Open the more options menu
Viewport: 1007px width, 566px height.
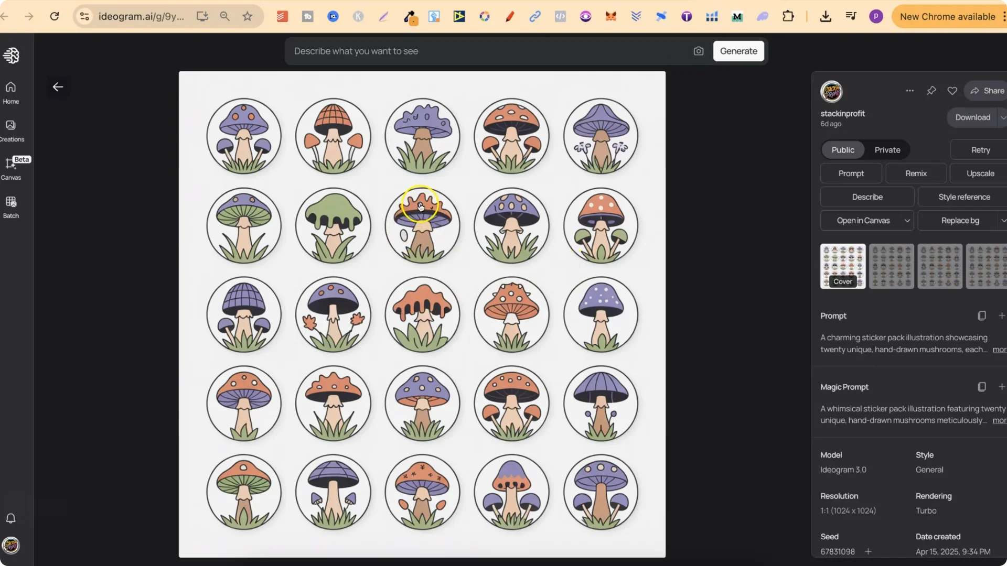pos(910,90)
